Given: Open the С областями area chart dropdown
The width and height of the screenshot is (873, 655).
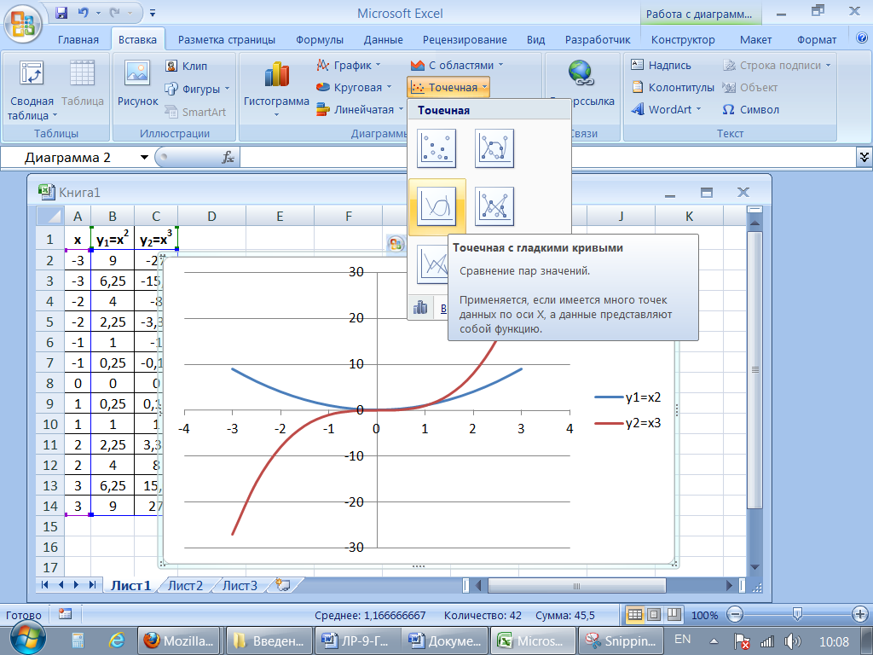Looking at the screenshot, I should (x=457, y=65).
